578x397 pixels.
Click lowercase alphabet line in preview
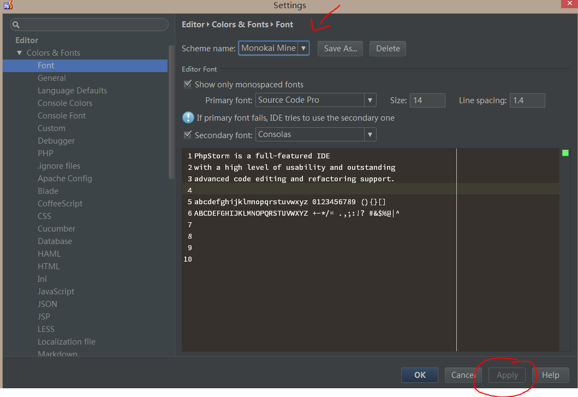click(x=290, y=202)
